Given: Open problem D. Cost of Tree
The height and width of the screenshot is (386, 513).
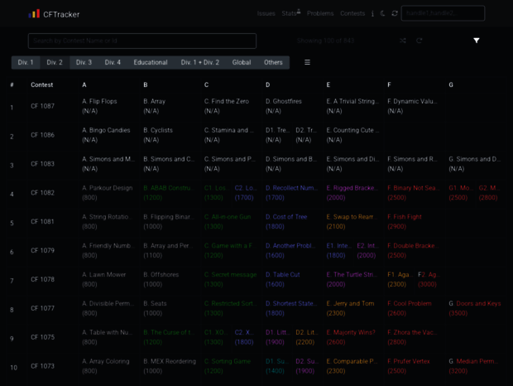Looking at the screenshot, I should pos(286,217).
